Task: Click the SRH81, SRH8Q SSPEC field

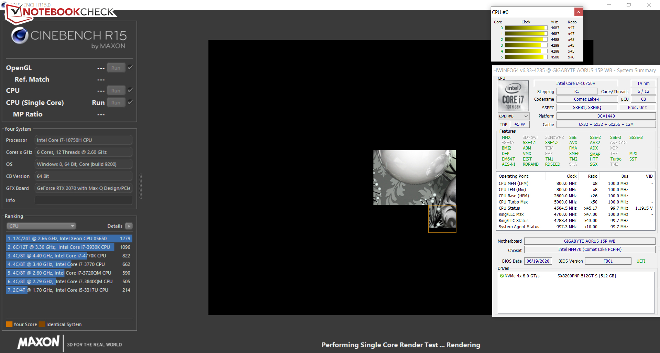Action: tap(587, 107)
